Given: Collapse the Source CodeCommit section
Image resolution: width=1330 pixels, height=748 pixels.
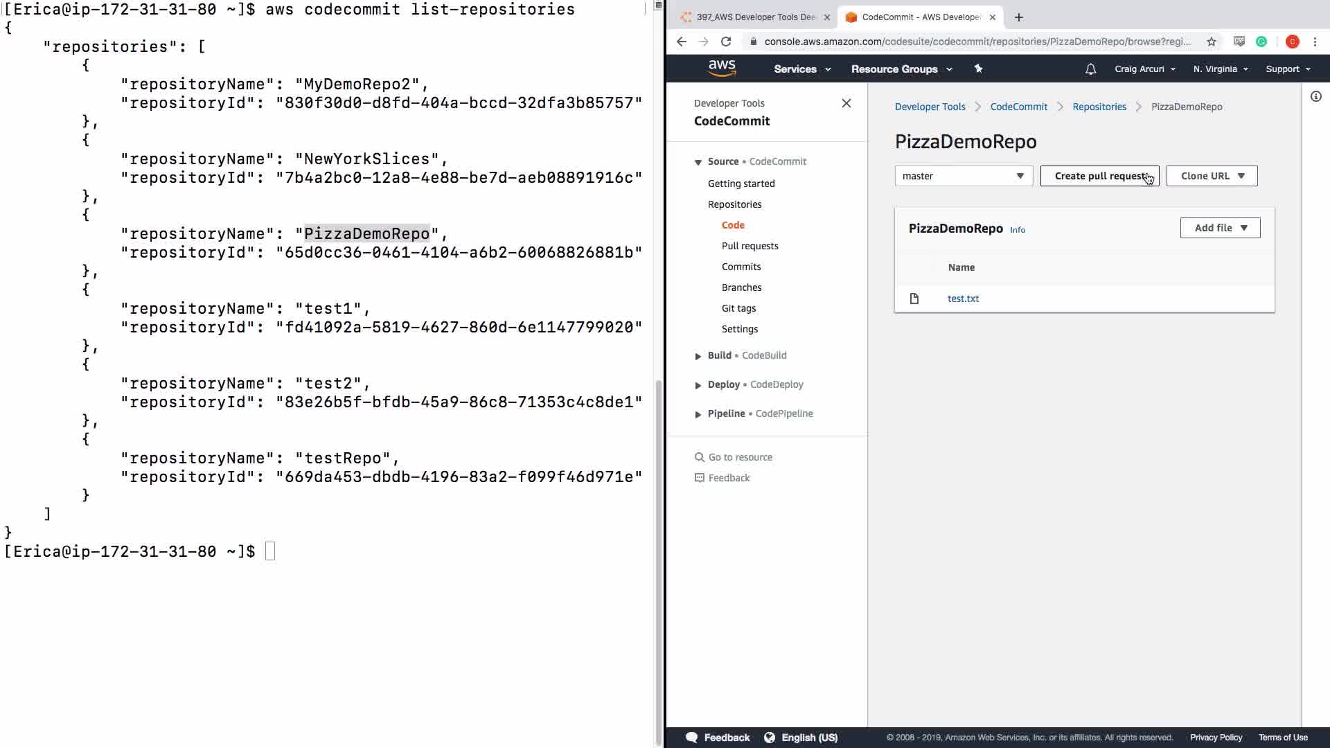Looking at the screenshot, I should pyautogui.click(x=698, y=162).
